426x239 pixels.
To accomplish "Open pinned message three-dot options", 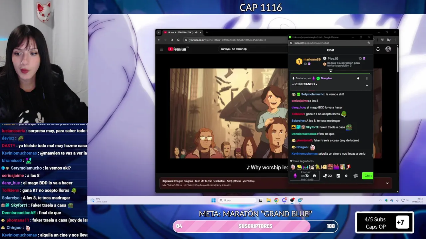I will coord(367,78).
